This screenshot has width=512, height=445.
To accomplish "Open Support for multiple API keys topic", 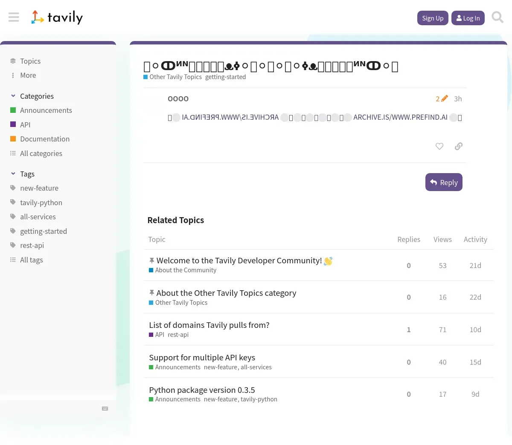I will pos(202,357).
